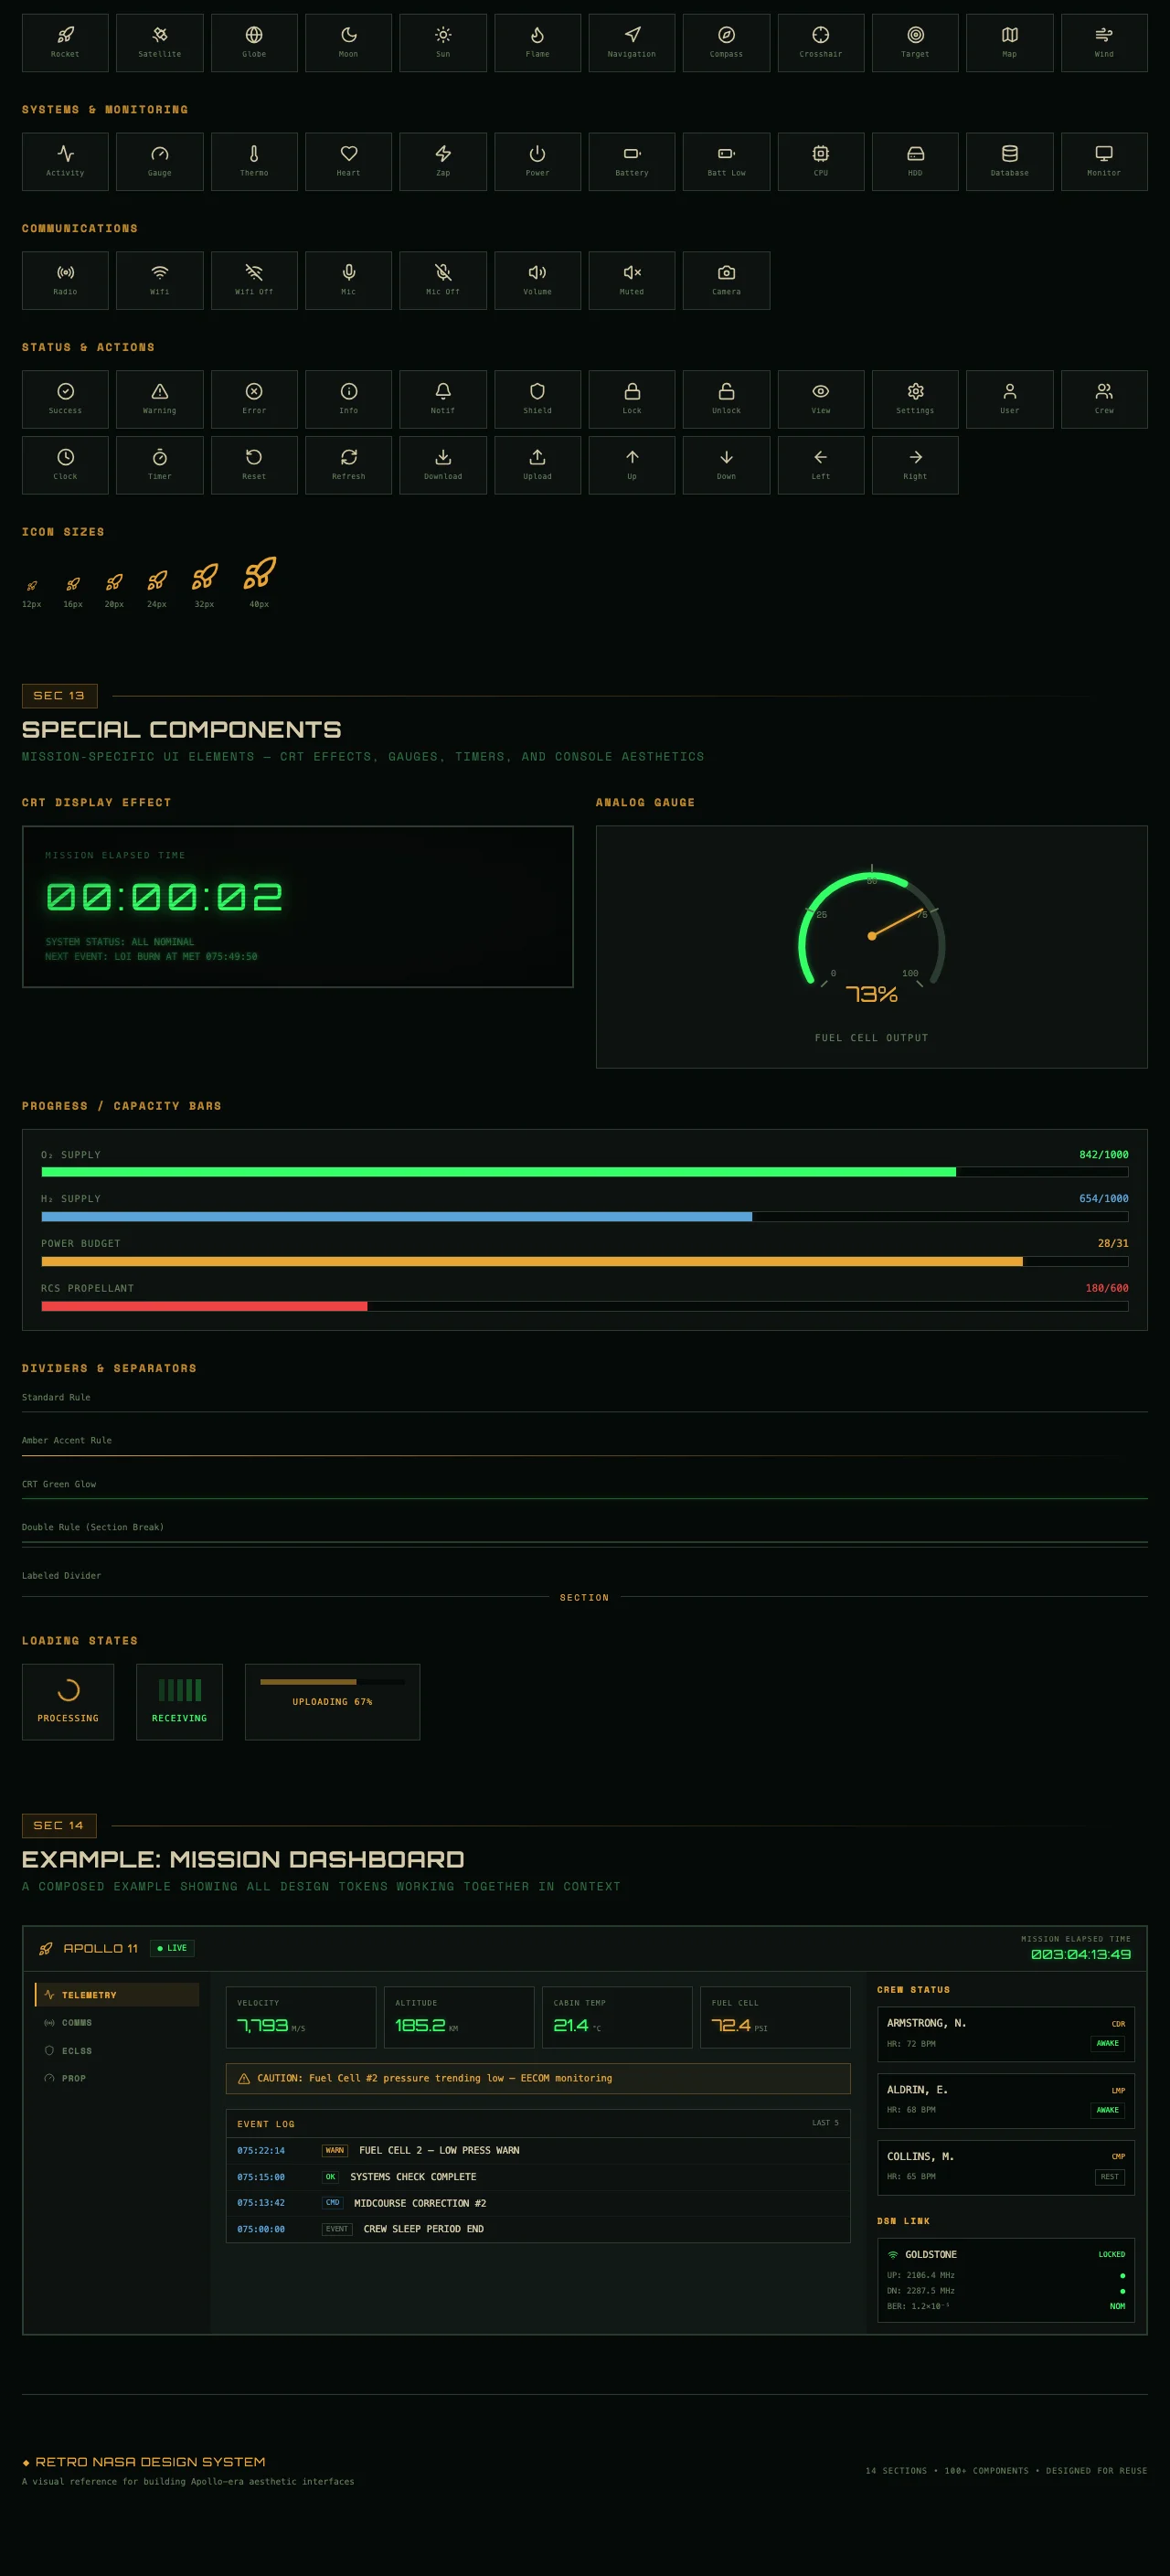Open the TELEMETRY sidebar tab

point(117,1995)
